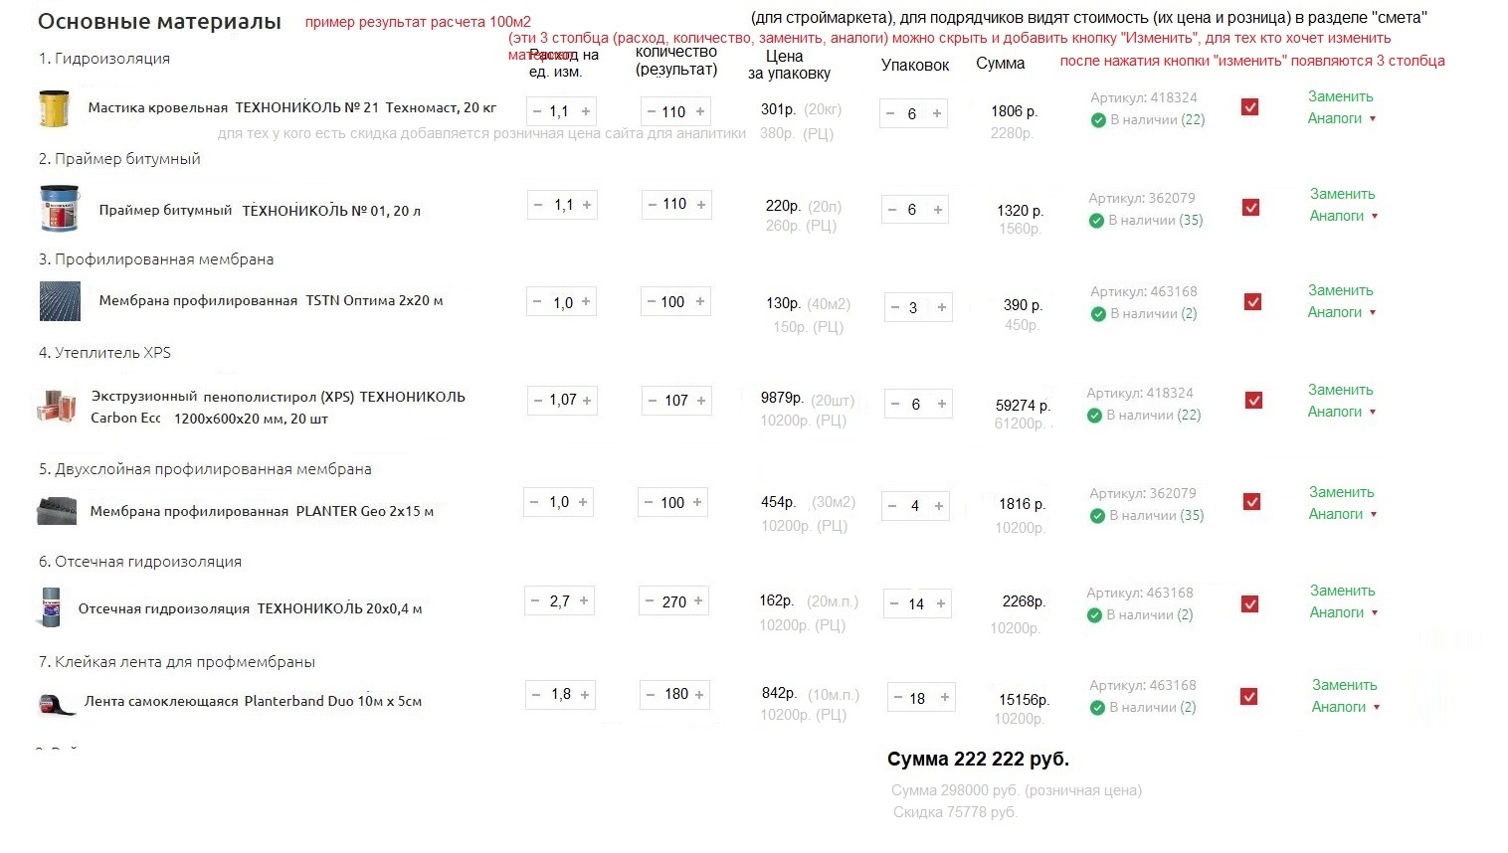This screenshot has height=853, width=1508.
Task: Click Заменить link for XPS insulation
Action: pos(1340,390)
